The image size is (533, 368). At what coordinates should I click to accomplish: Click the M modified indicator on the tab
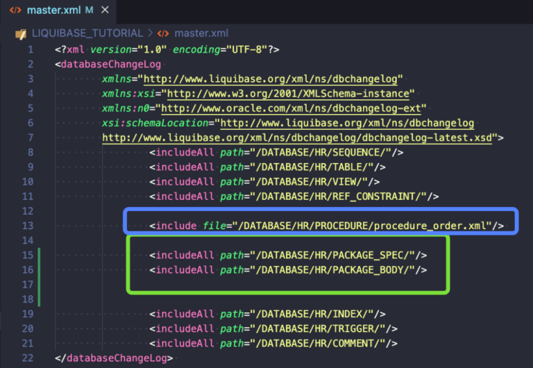click(89, 10)
